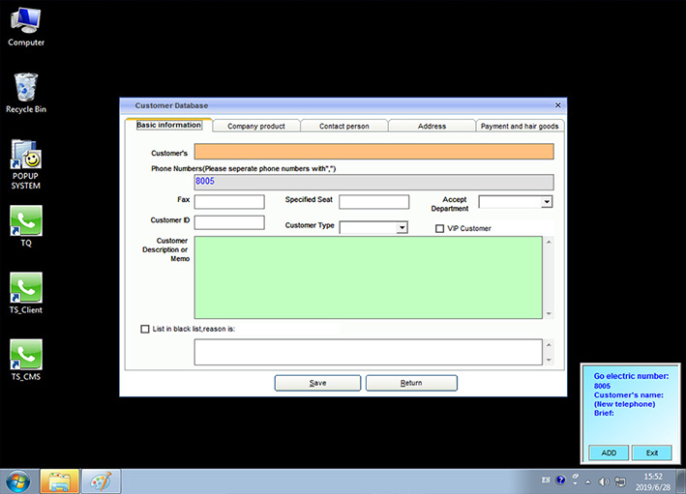Screen dimensions: 686x494
Task: Open the Windows Start menu orb
Action: click(x=17, y=480)
